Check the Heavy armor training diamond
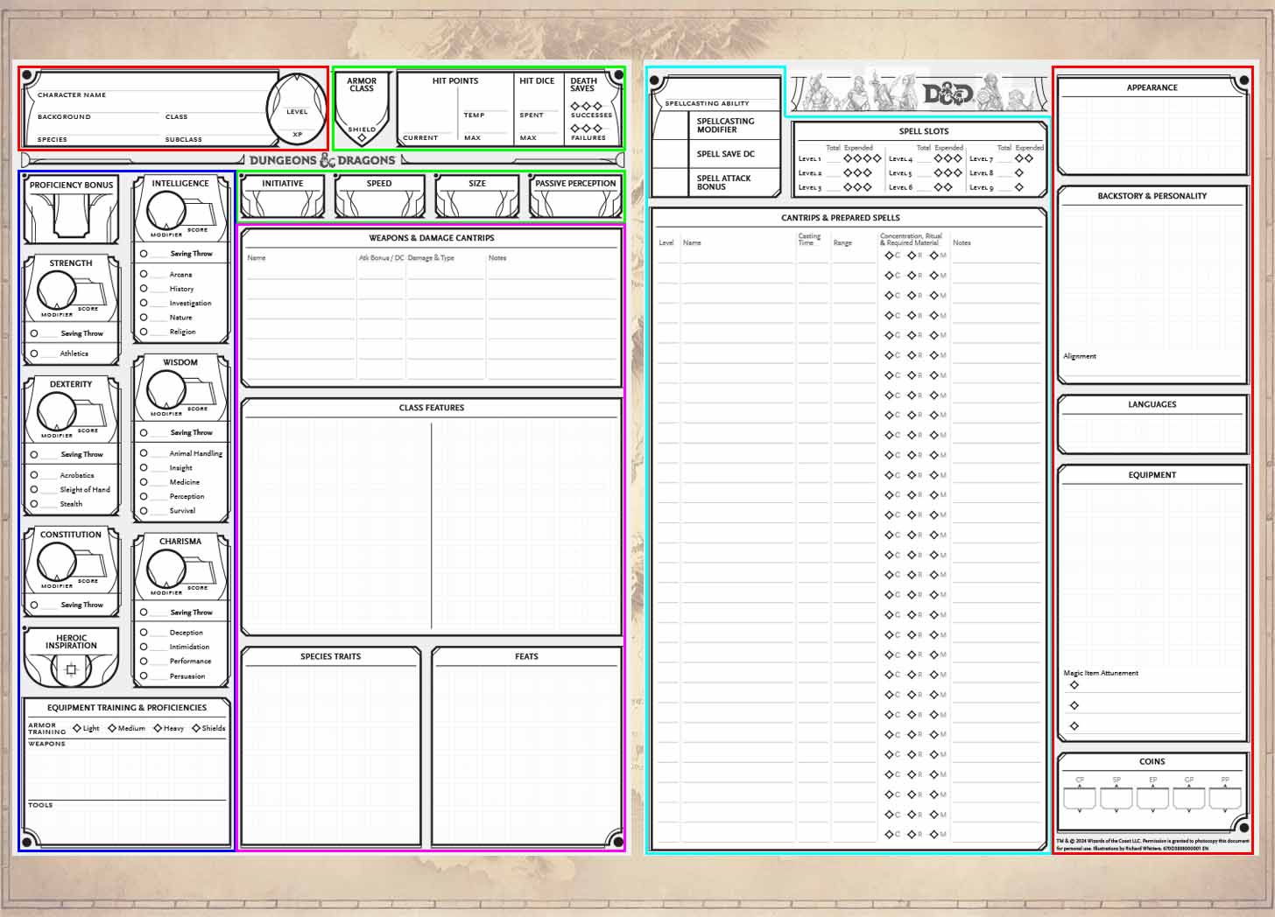 [158, 728]
